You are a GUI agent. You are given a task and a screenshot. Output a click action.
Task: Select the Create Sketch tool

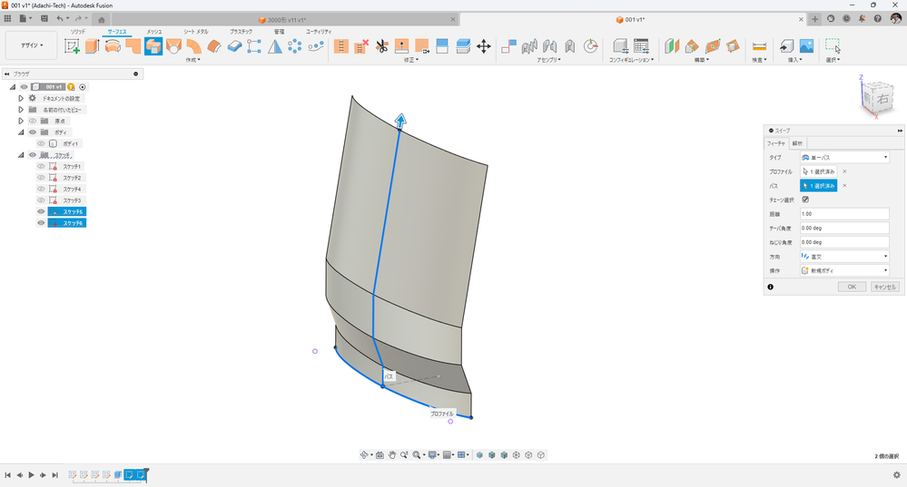(x=72, y=46)
